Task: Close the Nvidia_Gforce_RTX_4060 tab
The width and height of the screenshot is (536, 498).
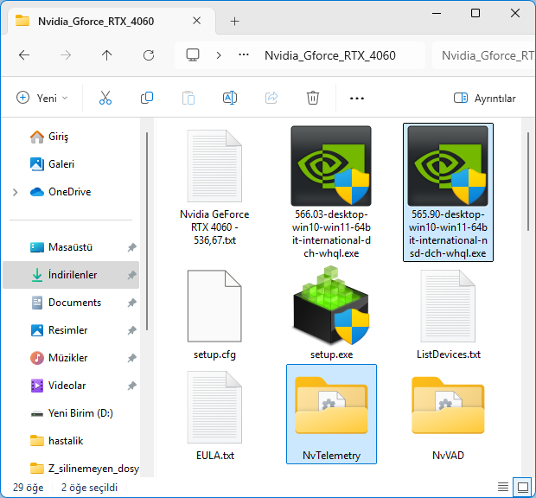Action: coord(196,21)
